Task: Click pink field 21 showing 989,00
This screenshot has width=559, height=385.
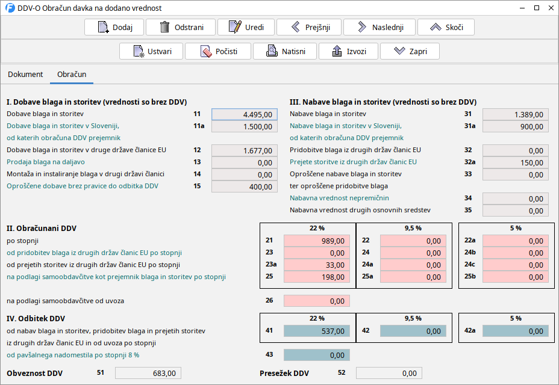Action: (x=316, y=241)
